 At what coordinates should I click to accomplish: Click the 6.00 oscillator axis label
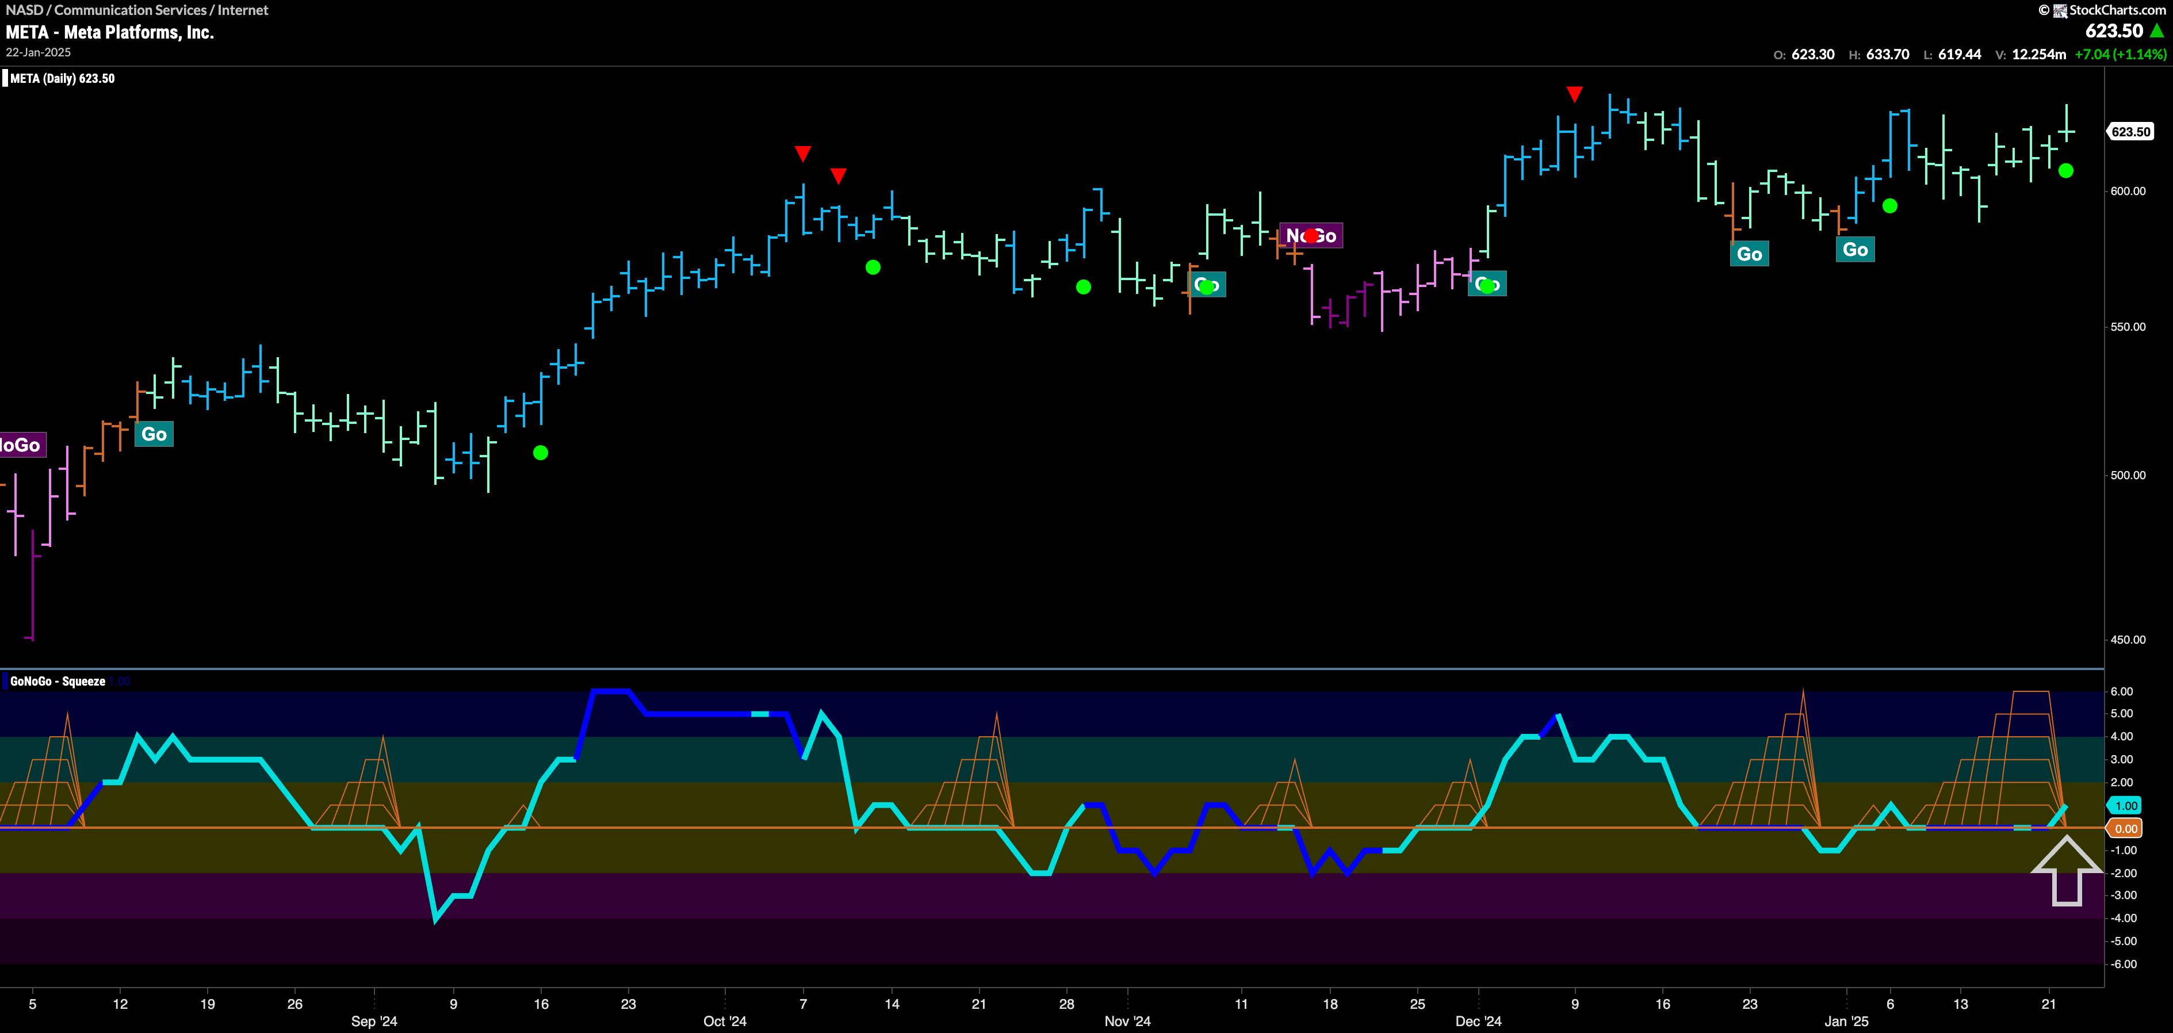2122,691
